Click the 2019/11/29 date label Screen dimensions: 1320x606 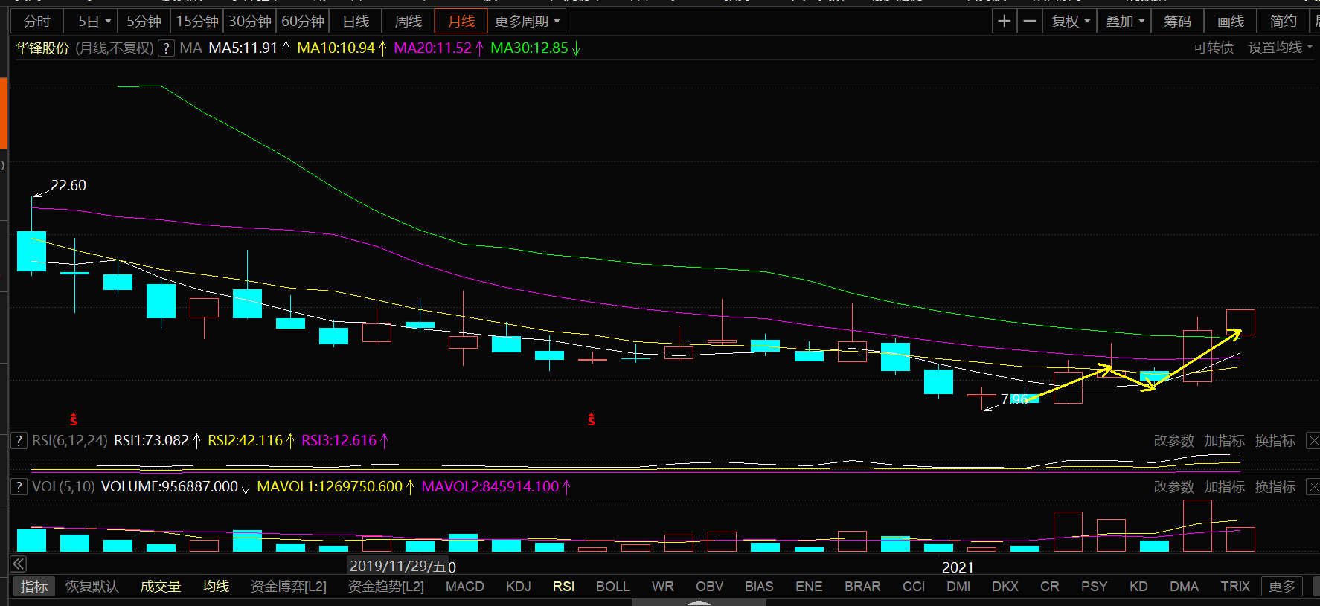click(x=398, y=567)
